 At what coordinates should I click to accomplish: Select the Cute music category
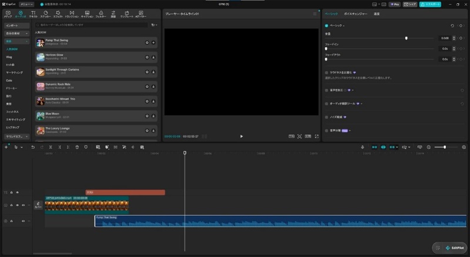tap(9, 81)
